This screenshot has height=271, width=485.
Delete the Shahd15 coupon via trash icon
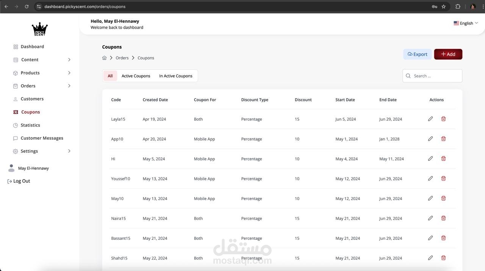[443, 258]
